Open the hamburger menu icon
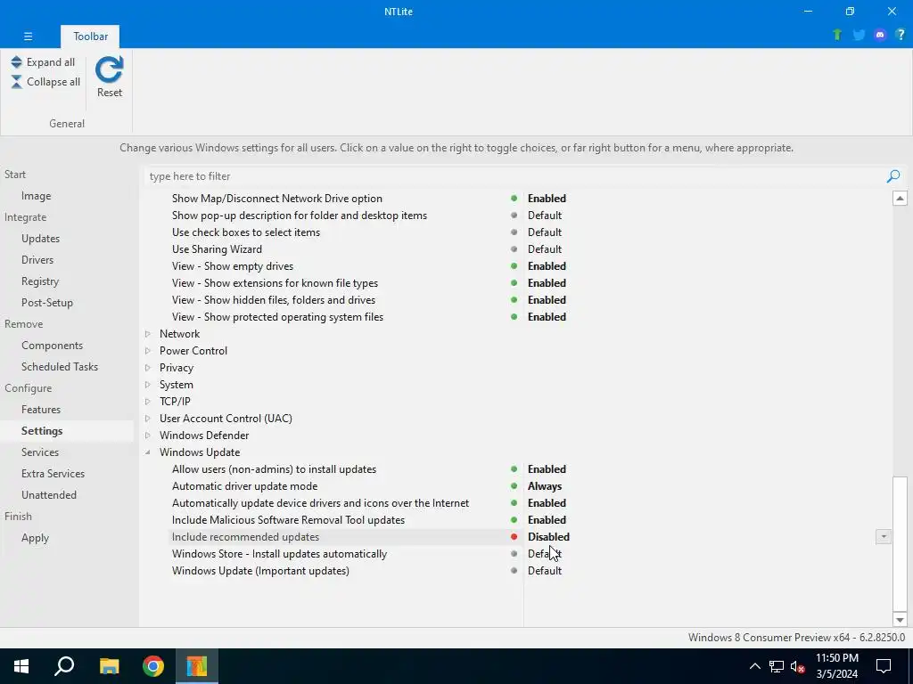Image resolution: width=913 pixels, height=684 pixels. 28,36
